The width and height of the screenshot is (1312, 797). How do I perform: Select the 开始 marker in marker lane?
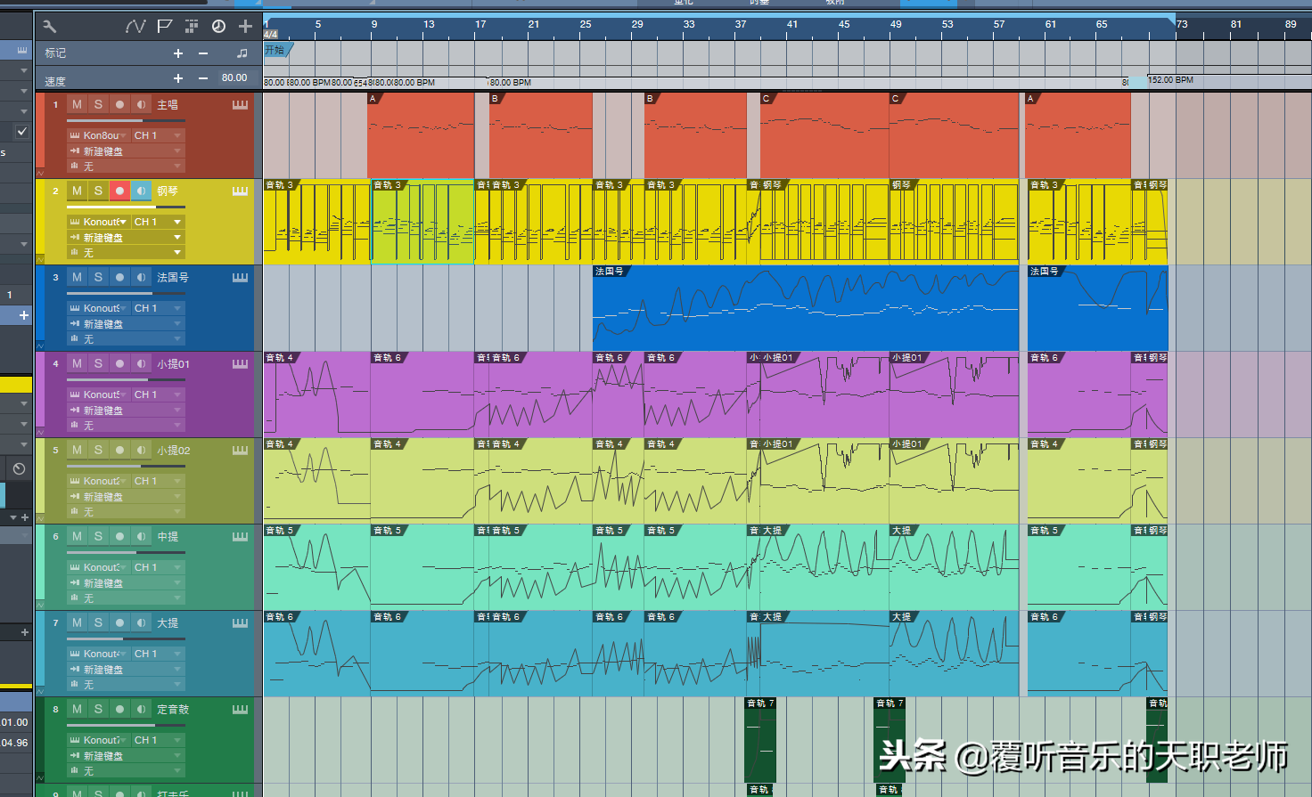[x=276, y=51]
